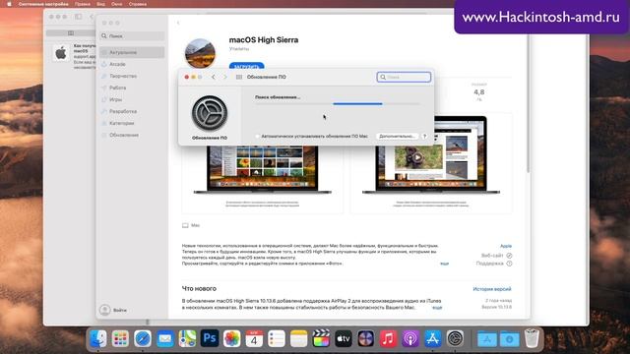The height and width of the screenshot is (354, 630).
Task: Select Обновления in App Store sidebar
Action: tap(132, 136)
